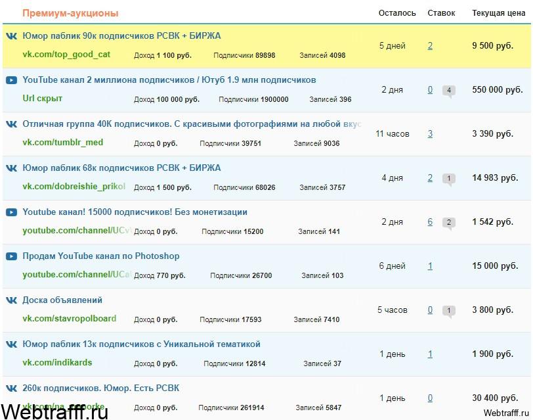Visit vk.com/indikards link
This screenshot has height=420, width=533.
click(x=57, y=362)
